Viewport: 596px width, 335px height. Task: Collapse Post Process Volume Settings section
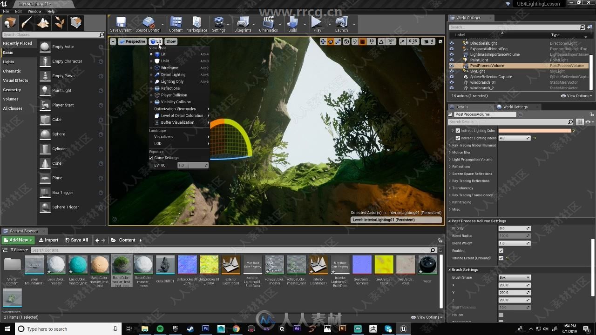pos(450,221)
